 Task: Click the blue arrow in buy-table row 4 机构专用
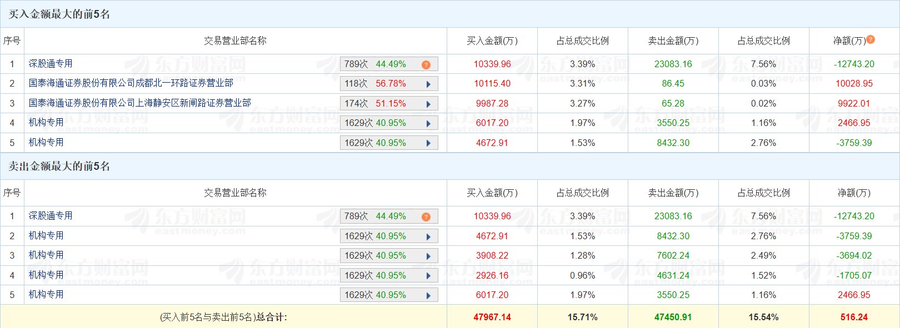[x=428, y=124]
